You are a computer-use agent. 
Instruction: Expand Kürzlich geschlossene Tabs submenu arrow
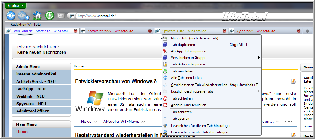point(259,91)
